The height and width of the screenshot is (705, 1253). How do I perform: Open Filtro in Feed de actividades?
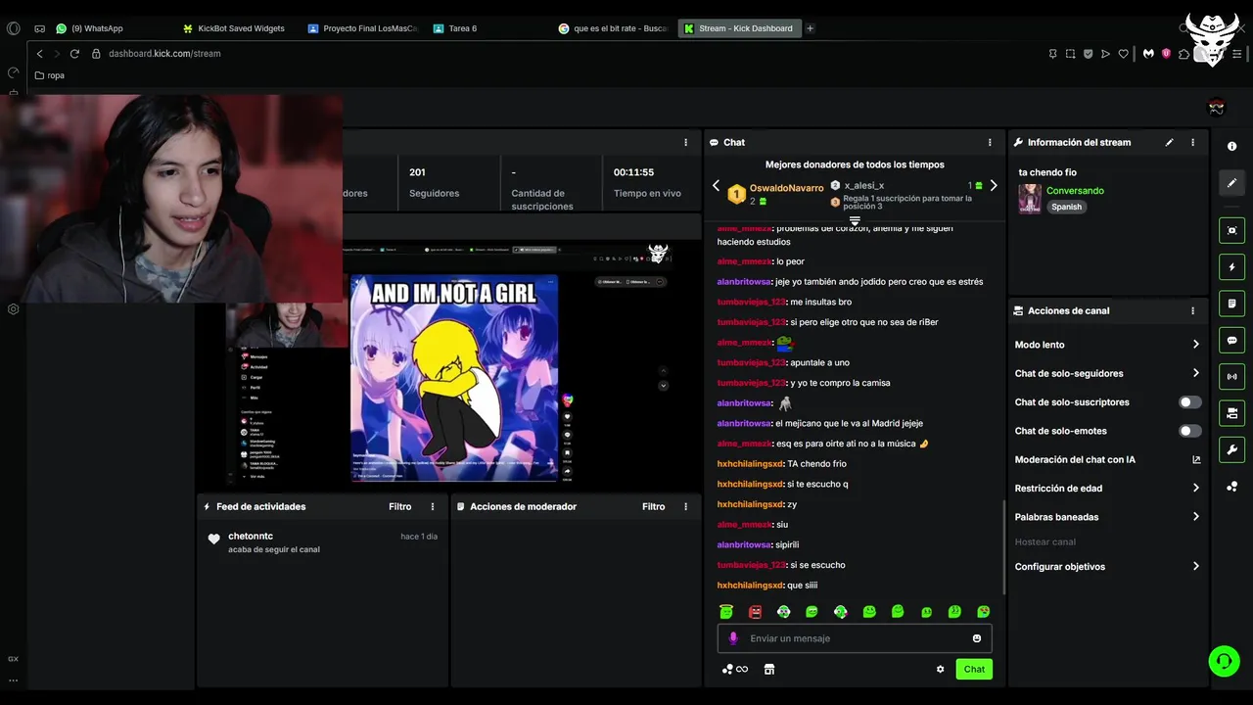point(399,506)
